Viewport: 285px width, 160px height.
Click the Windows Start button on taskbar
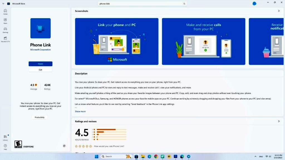click(x=96, y=156)
